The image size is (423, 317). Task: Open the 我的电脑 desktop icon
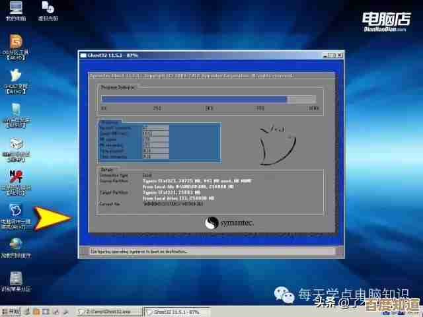(15, 9)
